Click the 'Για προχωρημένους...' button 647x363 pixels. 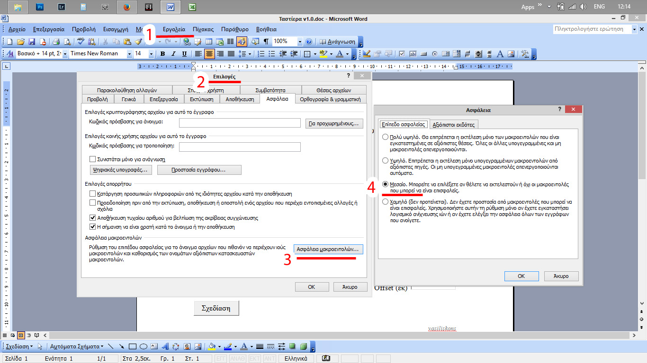pyautogui.click(x=334, y=123)
